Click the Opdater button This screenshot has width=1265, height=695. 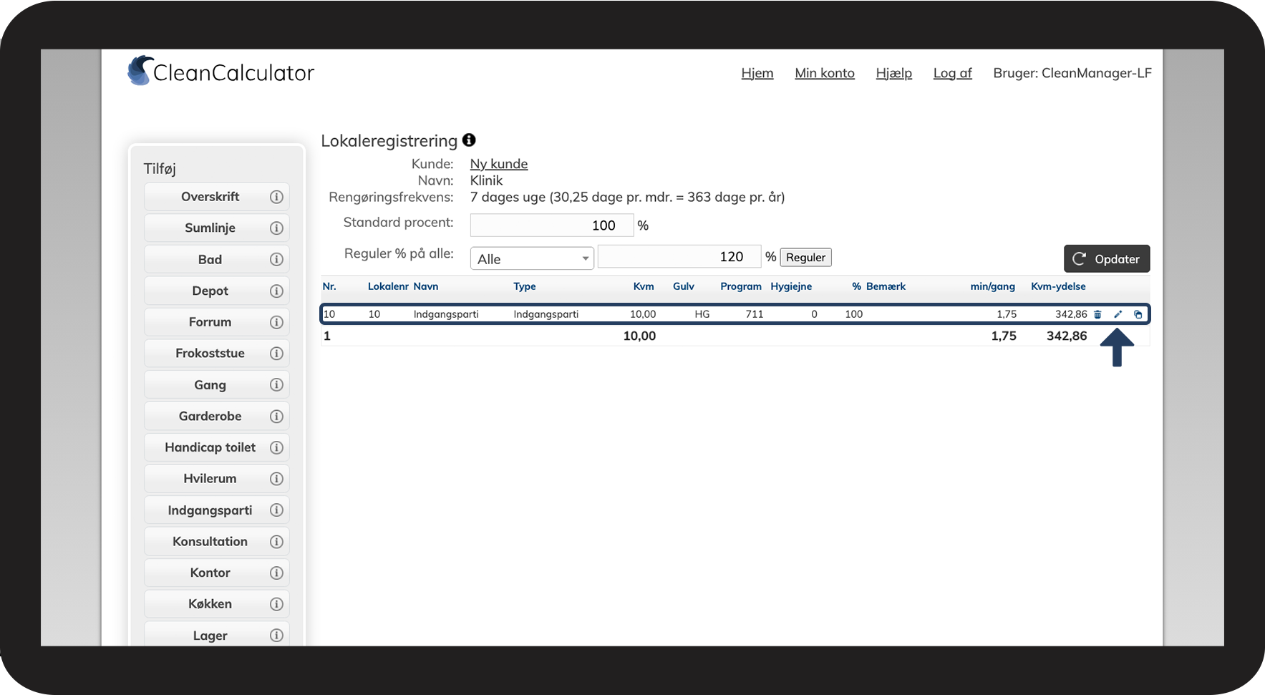click(1107, 259)
